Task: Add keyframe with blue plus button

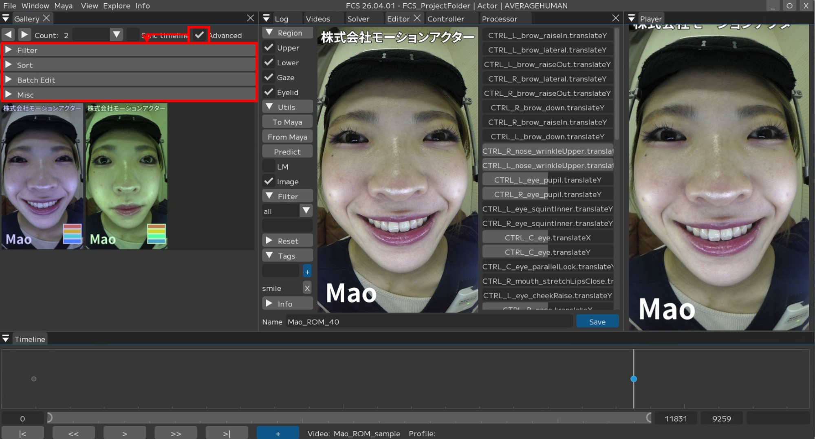Action: [x=278, y=433]
